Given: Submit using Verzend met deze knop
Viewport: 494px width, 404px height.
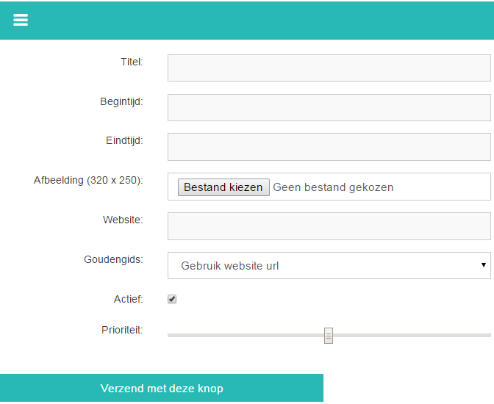Looking at the screenshot, I should coord(162,388).
